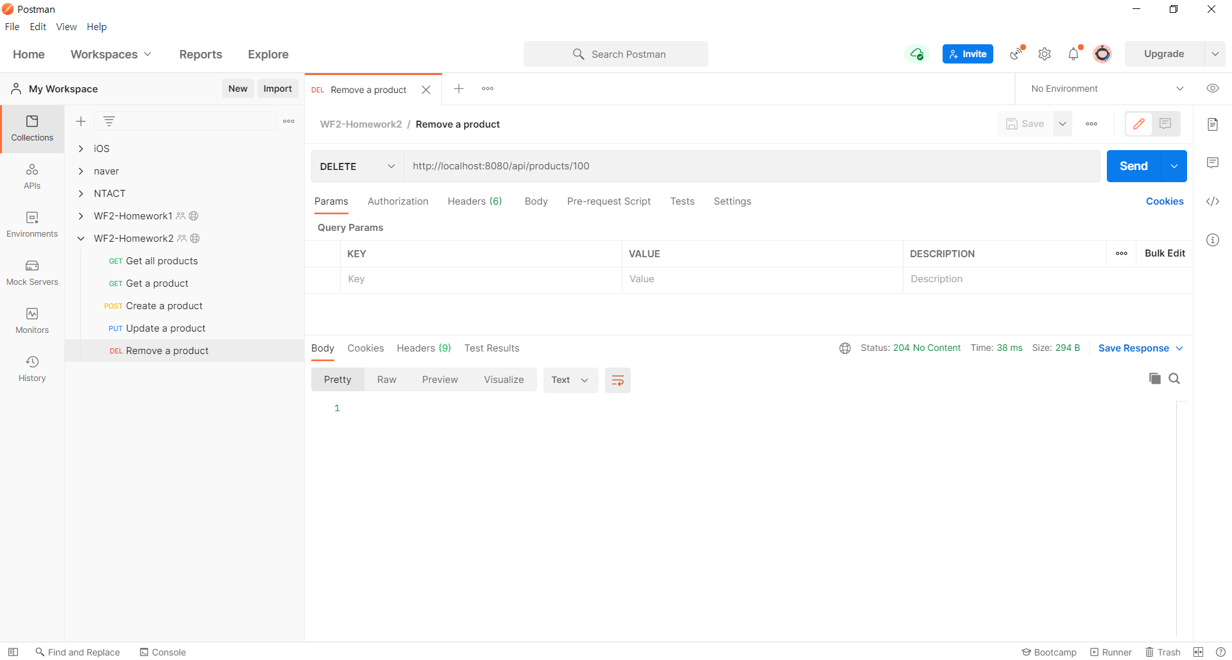Copy response body to clipboard
This screenshot has height=660, width=1232.
tap(1155, 378)
